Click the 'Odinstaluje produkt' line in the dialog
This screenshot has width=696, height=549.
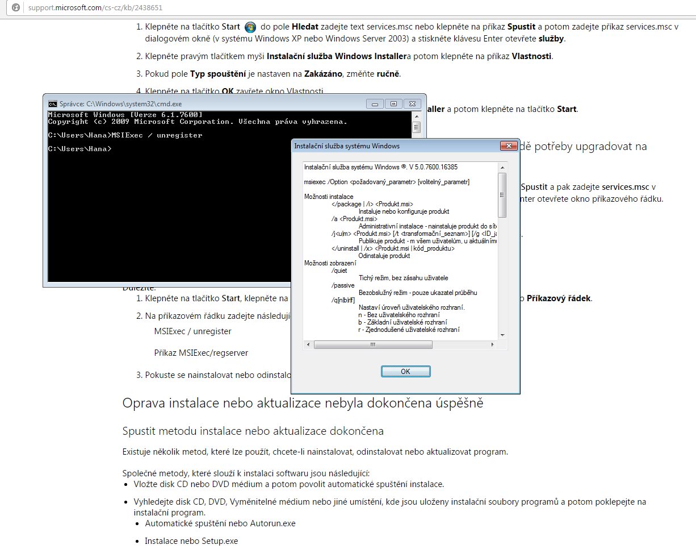(384, 256)
